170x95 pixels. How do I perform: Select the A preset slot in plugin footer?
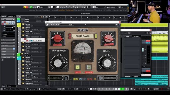pos(80,79)
